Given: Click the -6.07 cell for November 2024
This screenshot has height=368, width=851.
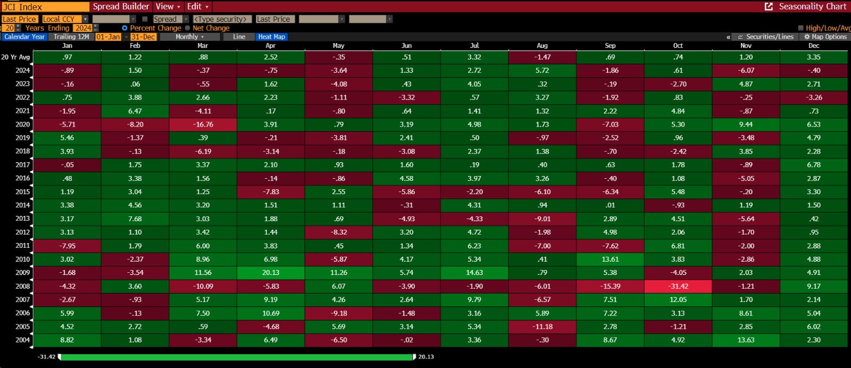Looking at the screenshot, I should 746,70.
